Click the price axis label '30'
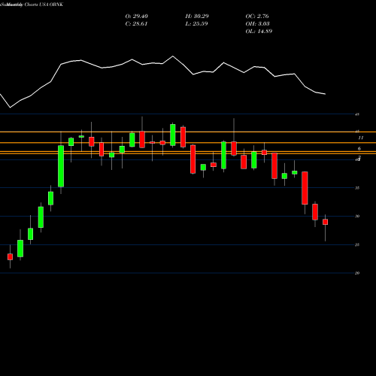The width and height of the screenshot is (376, 376). (x=357, y=216)
